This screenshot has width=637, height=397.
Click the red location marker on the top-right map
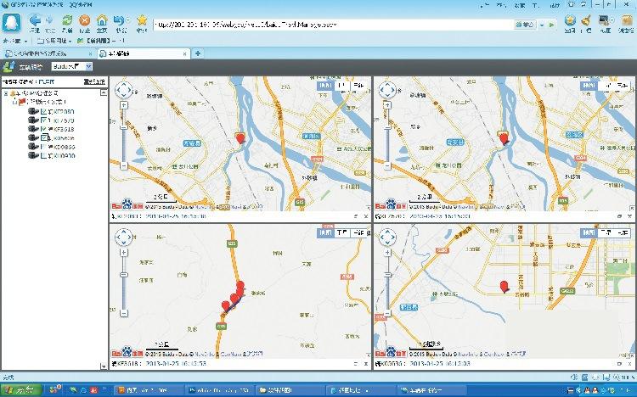click(504, 139)
